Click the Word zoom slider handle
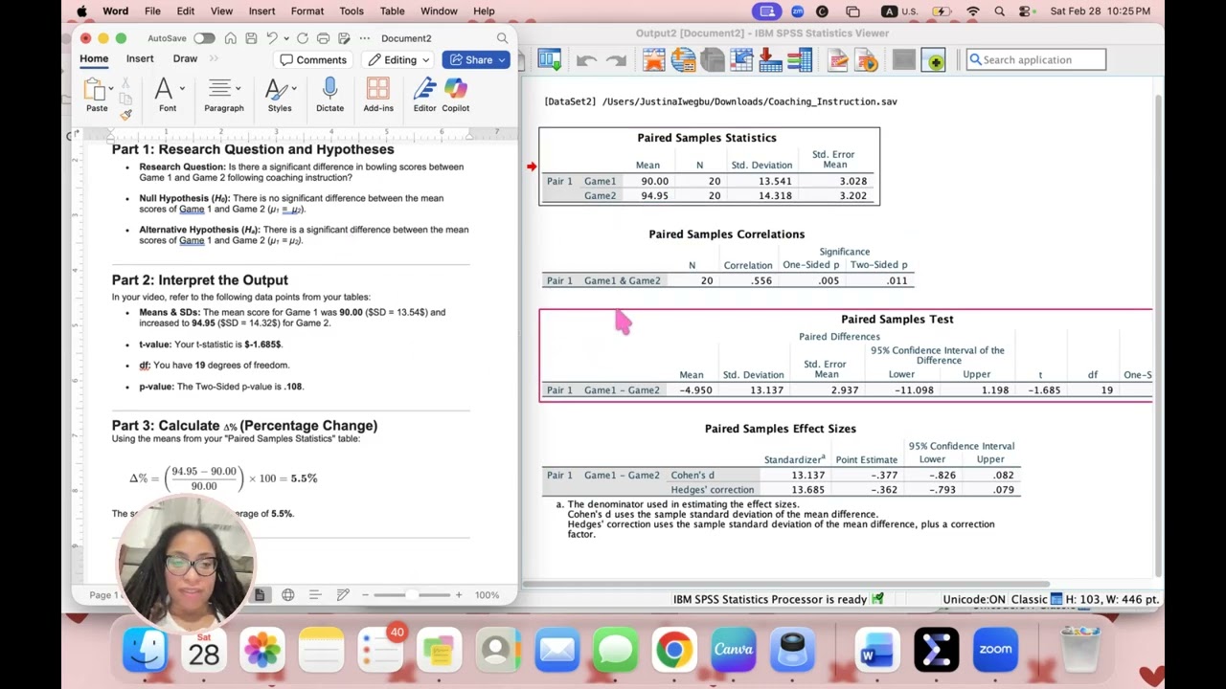 (x=410, y=595)
